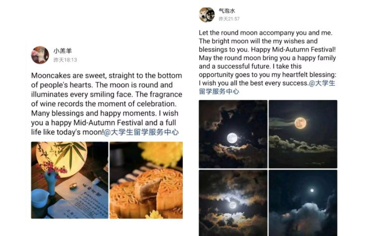Click the timestamp 昨天18:13
372x236 pixels.
[65, 60]
